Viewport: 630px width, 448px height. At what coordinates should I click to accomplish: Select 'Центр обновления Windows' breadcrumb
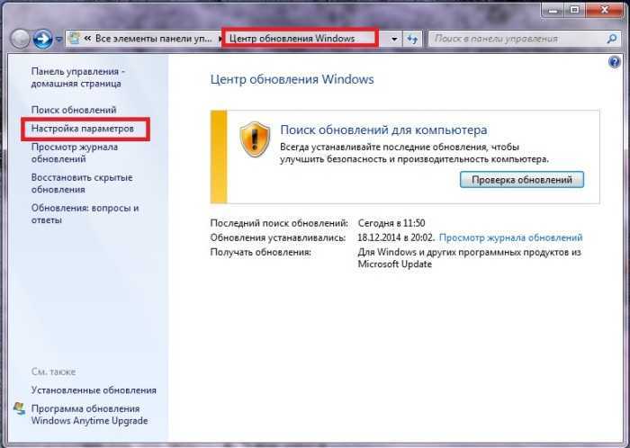(292, 39)
